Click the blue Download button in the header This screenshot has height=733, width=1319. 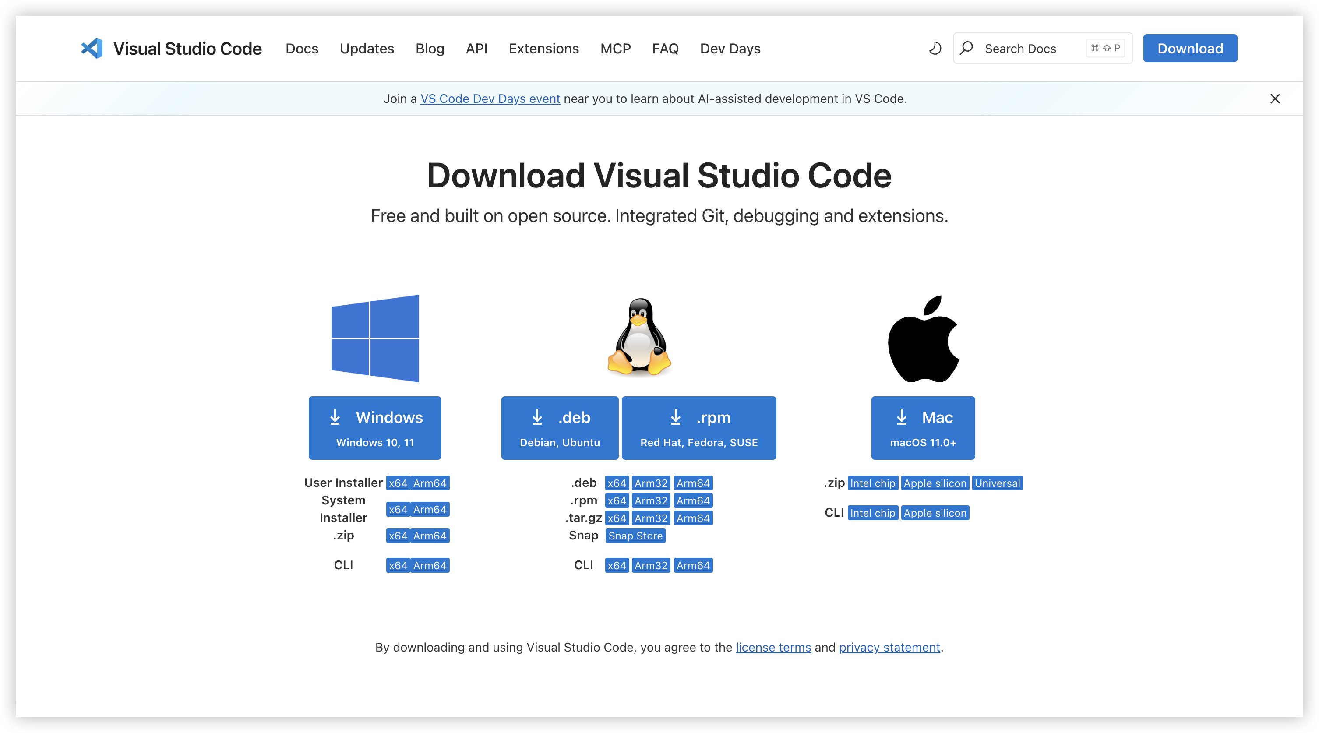point(1190,49)
